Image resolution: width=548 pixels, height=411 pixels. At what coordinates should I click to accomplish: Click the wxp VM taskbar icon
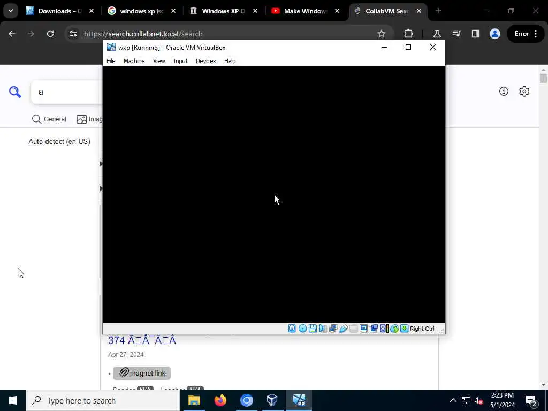pyautogui.click(x=299, y=400)
